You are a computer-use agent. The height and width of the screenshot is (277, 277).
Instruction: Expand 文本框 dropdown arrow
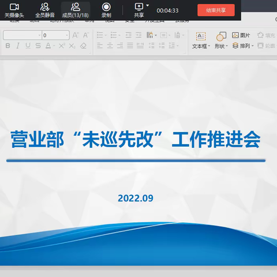(209, 46)
